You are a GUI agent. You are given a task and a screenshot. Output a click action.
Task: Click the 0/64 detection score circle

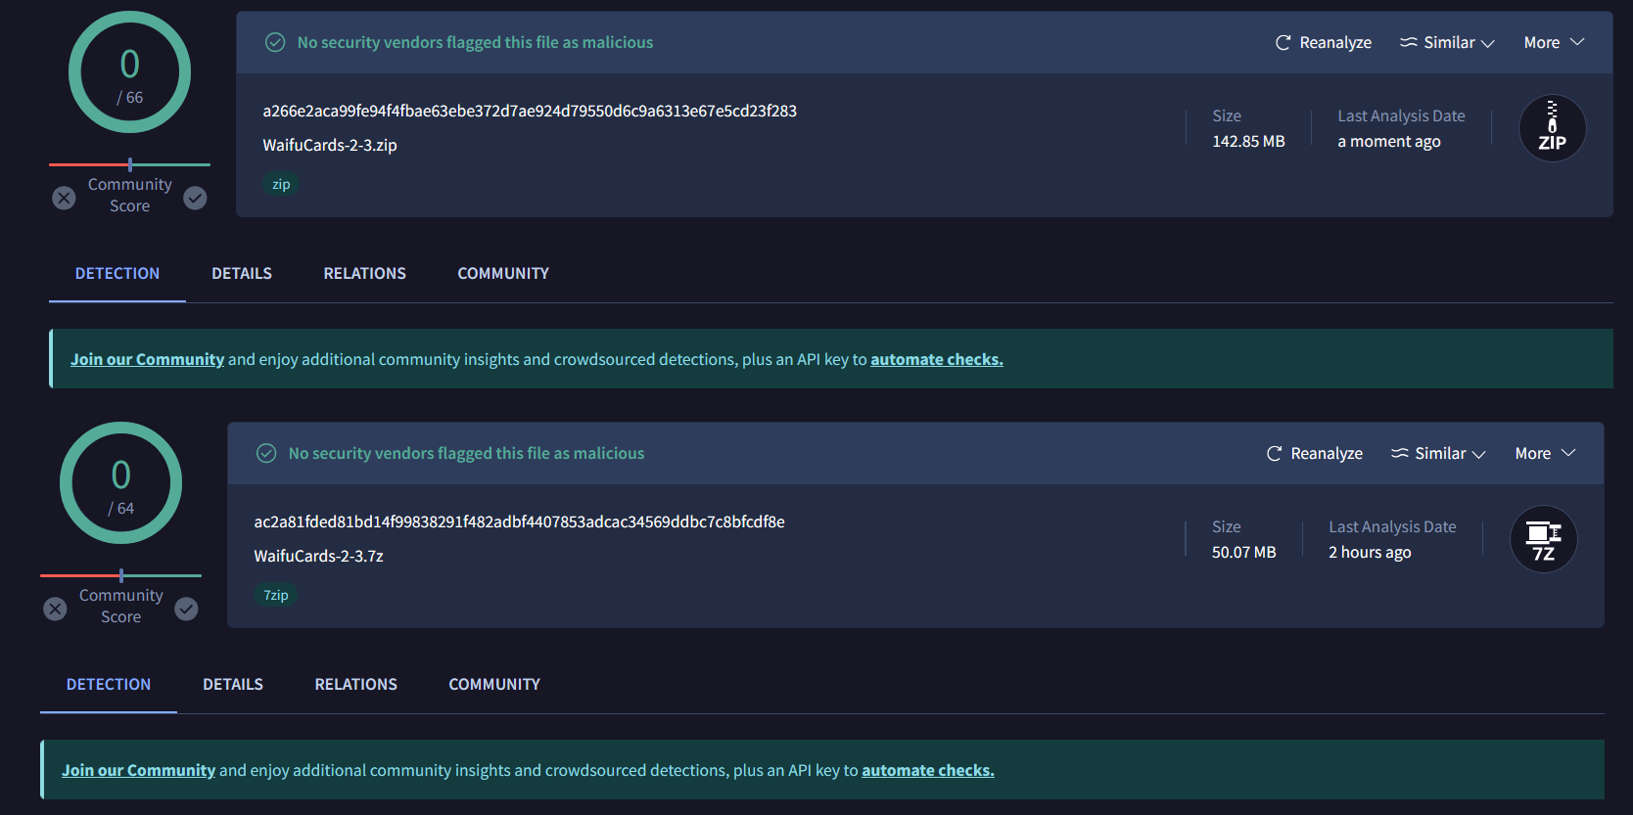[120, 483]
